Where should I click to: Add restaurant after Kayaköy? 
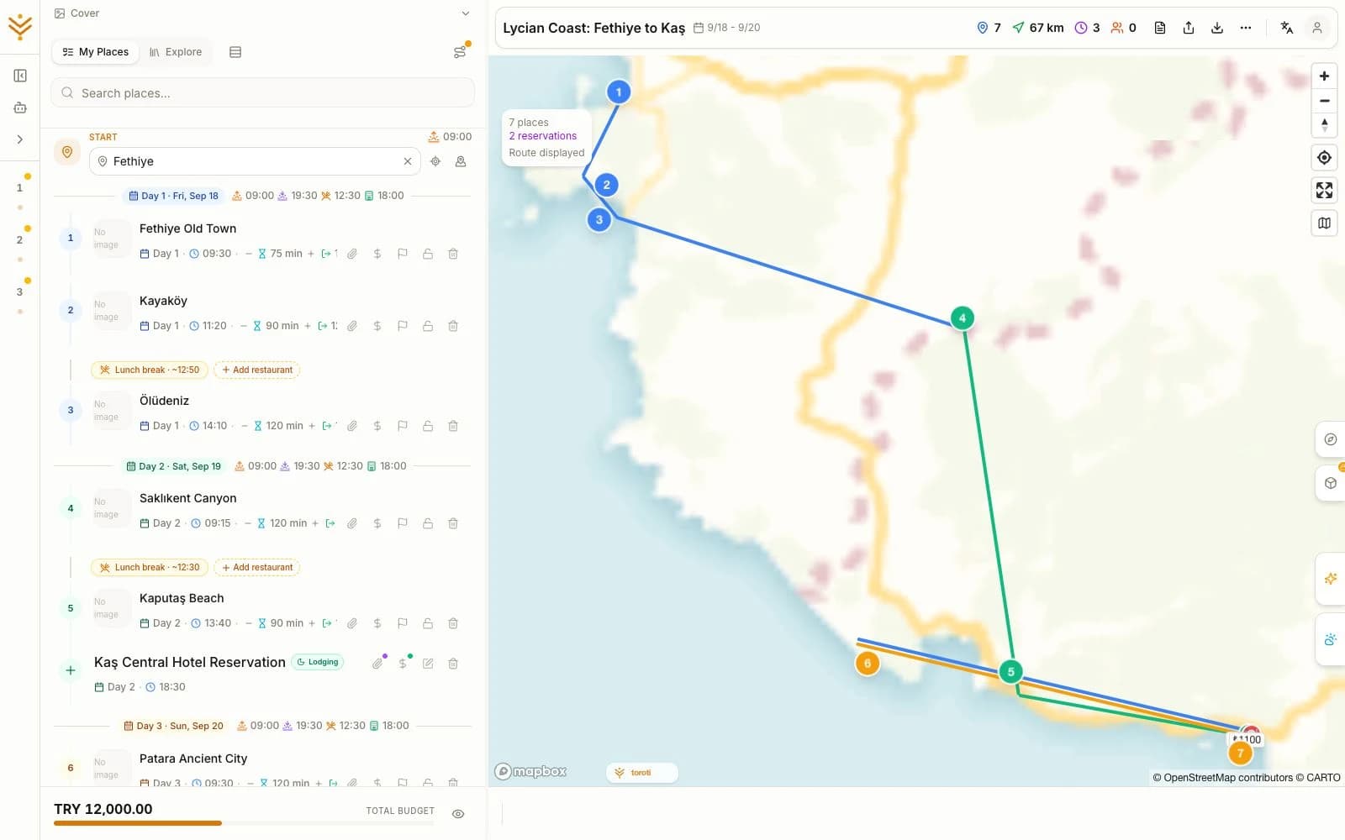257,370
